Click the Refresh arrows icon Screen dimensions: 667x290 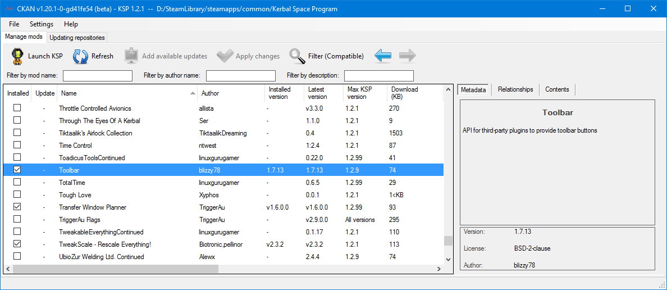coord(80,56)
